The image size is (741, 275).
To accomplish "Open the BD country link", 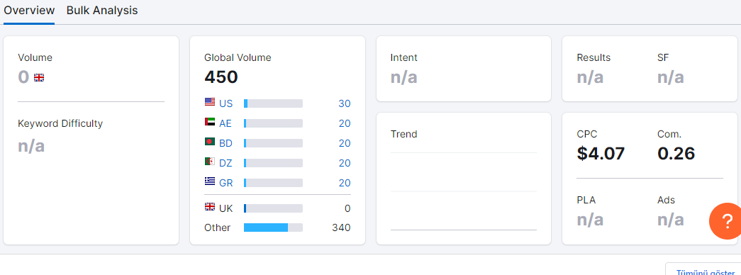I will point(226,143).
